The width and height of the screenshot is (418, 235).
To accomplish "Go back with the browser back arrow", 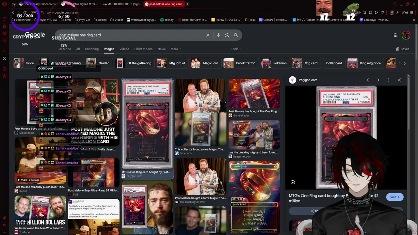I will [x=13, y=12].
